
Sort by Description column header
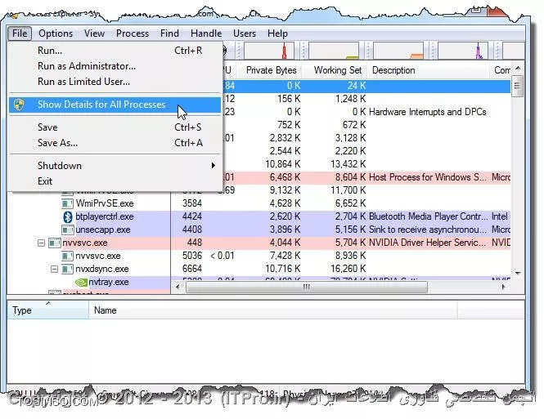429,70
